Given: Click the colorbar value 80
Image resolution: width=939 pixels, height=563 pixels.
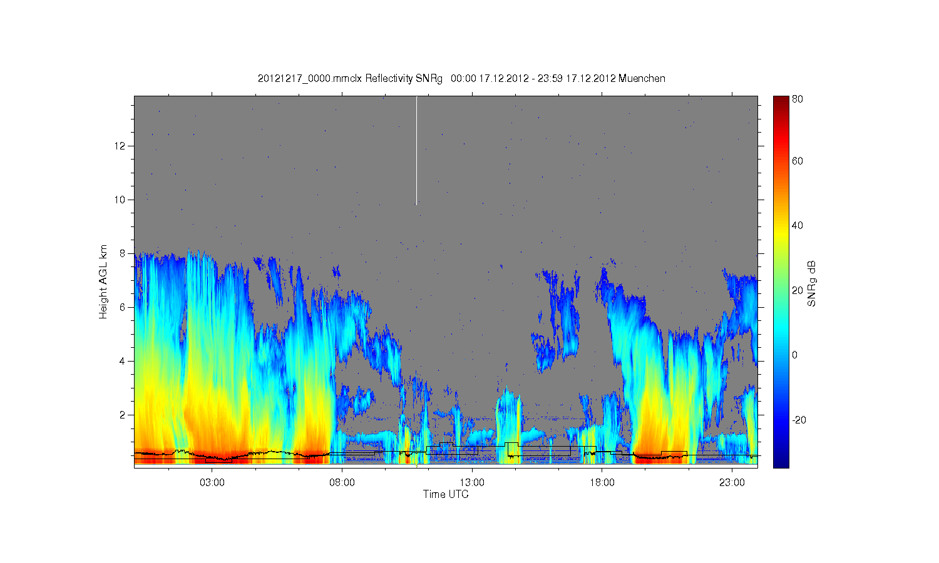Looking at the screenshot, I should click(798, 99).
